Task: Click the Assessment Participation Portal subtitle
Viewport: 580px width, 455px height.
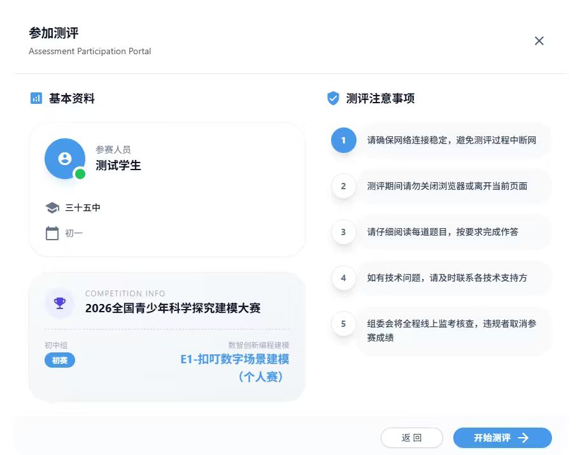Action: click(90, 51)
